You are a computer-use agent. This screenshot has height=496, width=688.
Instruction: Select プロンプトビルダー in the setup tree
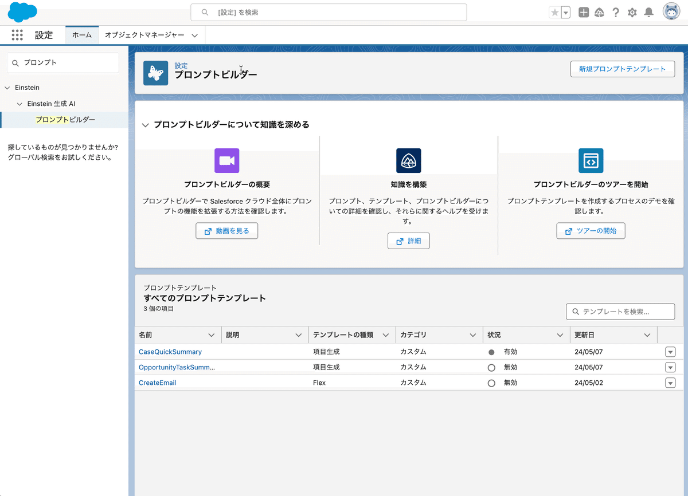[65, 120]
